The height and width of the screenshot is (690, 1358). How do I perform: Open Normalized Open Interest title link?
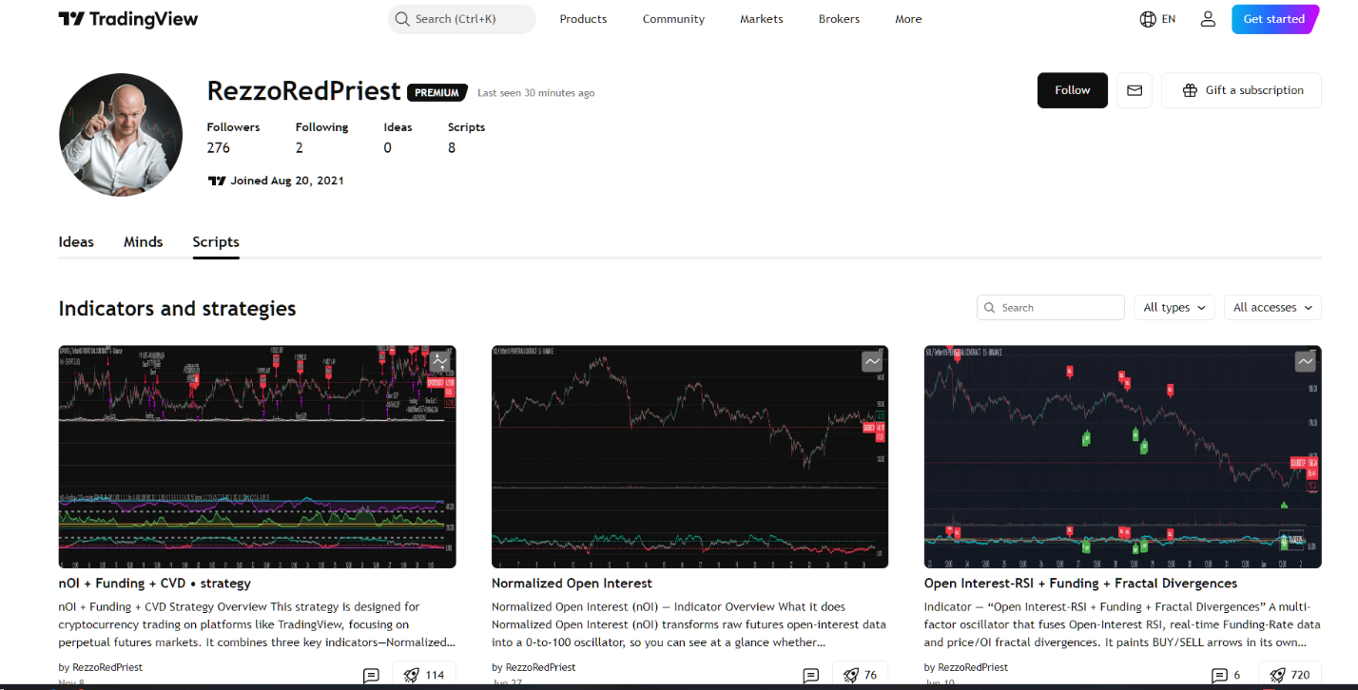click(572, 584)
